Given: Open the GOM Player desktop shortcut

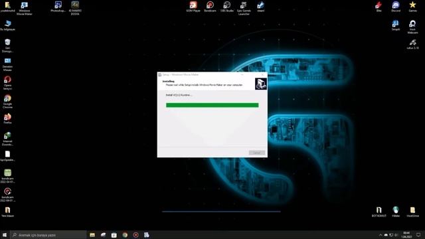Looking at the screenshot, I should point(193,7).
